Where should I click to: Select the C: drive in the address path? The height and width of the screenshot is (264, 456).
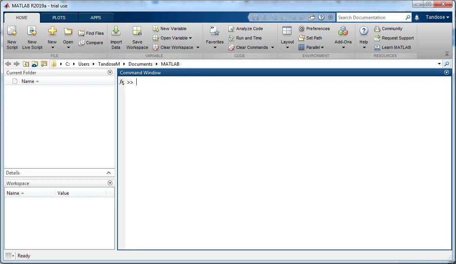tap(67, 64)
